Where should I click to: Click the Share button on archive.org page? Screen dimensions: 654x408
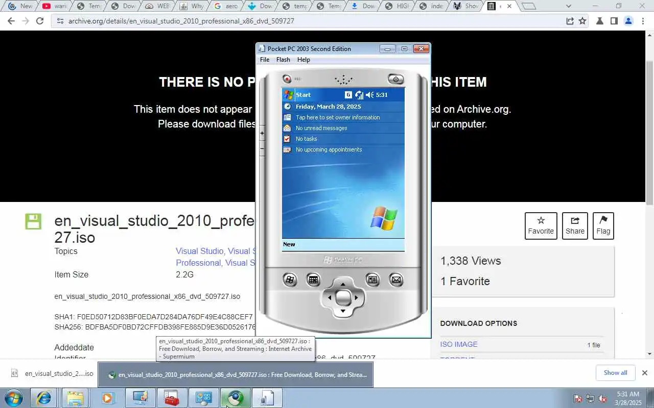(x=575, y=226)
